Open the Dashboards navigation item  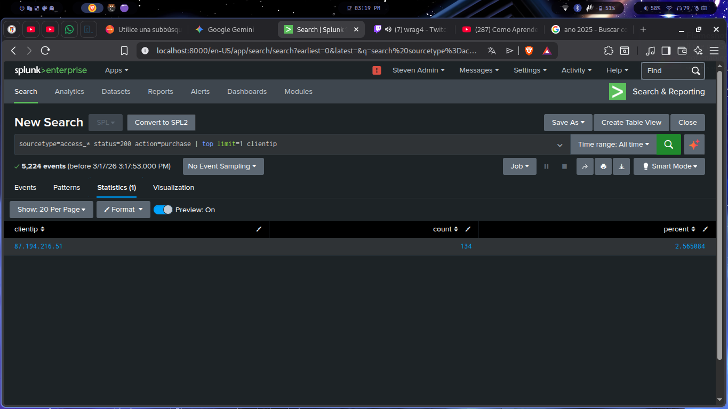click(246, 92)
